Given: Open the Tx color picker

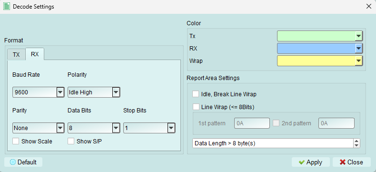Looking at the screenshot, I should click(x=320, y=36).
